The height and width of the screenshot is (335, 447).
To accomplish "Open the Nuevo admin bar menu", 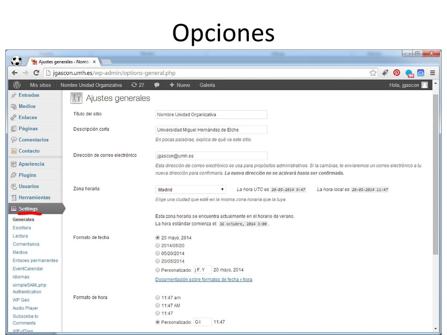I will (180, 85).
